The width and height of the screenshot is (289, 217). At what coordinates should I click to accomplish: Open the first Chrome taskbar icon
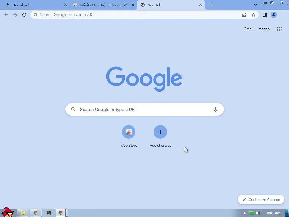(x=36, y=213)
